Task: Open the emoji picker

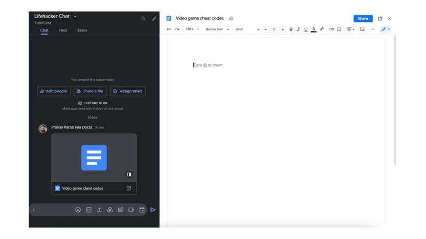Action: point(78,210)
